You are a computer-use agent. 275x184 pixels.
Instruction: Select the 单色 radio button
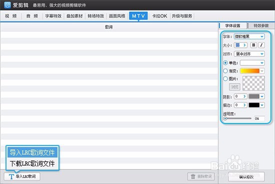click(x=225, y=63)
